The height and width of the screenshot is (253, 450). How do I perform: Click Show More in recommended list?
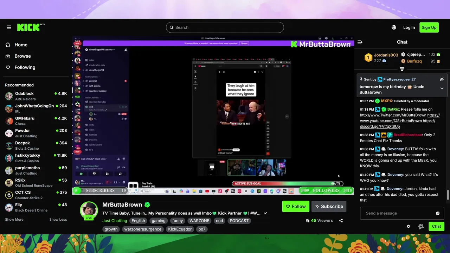tap(14, 220)
